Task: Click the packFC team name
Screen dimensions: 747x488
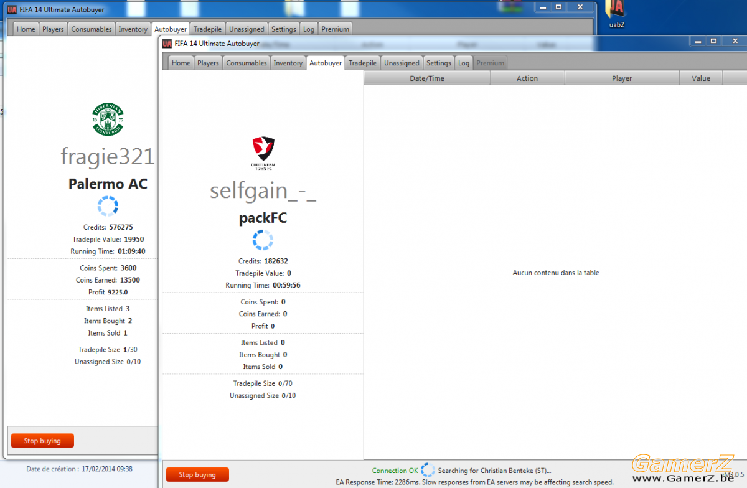Action: [263, 218]
